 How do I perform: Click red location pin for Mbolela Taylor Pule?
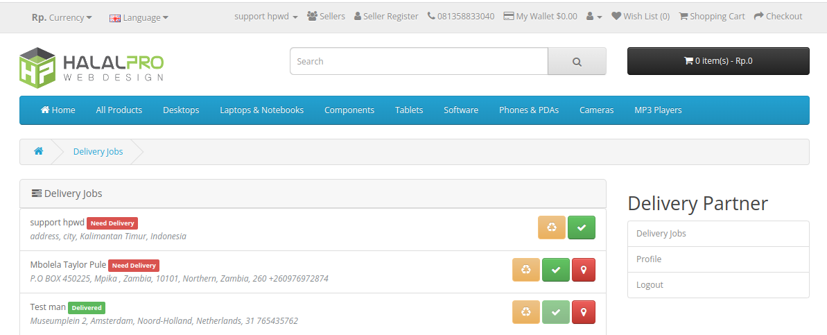click(x=584, y=270)
